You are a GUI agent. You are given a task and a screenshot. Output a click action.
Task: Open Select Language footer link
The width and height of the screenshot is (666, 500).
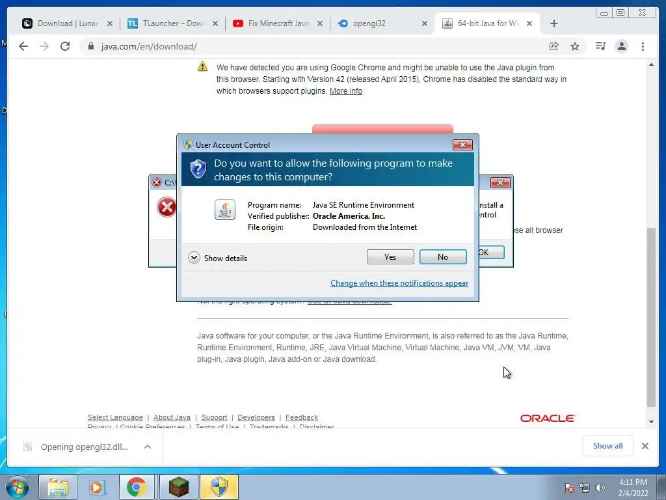click(x=115, y=417)
